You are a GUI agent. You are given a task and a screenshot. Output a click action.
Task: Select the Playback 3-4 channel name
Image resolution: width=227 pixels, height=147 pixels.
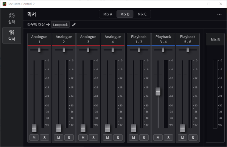pos(163,39)
